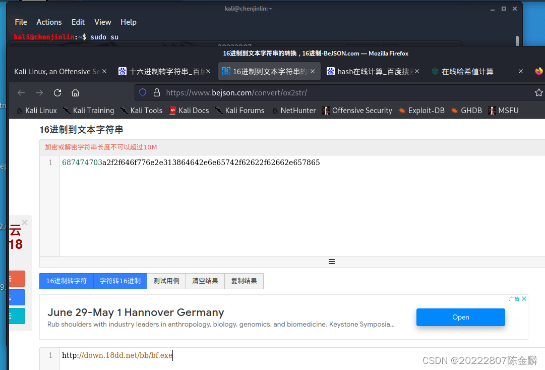Viewport: 545px width, 370px height.
Task: Close the hash在线计算 Baidu tab
Action: coord(417,71)
